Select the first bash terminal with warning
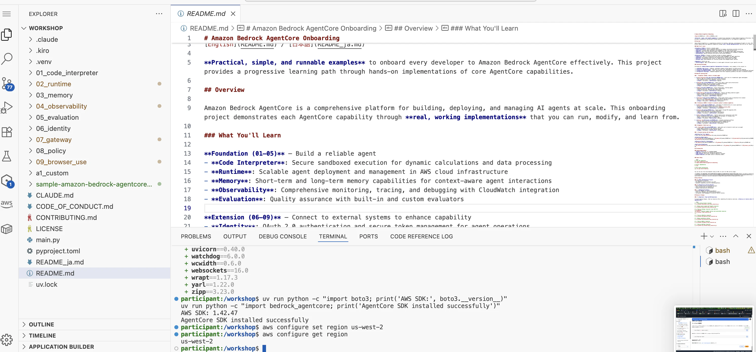 point(722,251)
